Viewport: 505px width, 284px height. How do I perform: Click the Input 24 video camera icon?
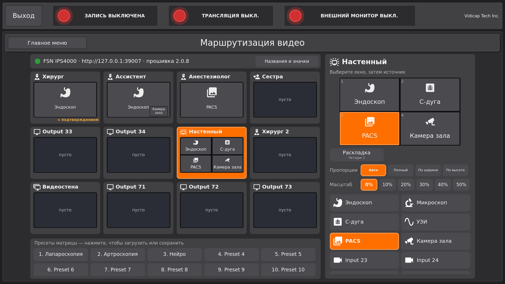click(409, 260)
